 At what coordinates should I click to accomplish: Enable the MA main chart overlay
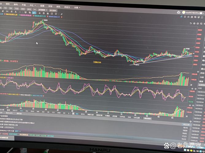point(77,114)
